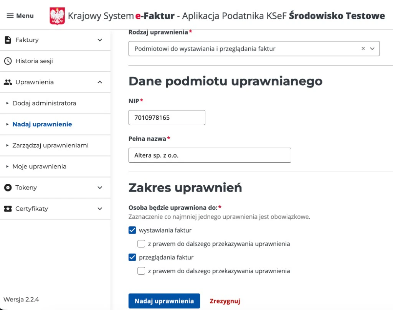Check the 'wystawiania faktur' checkbox

[132, 230]
